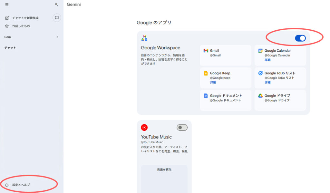330x193 pixels.
Task: Click the search magnifier icon in sidebar
Action: pos(56,5)
